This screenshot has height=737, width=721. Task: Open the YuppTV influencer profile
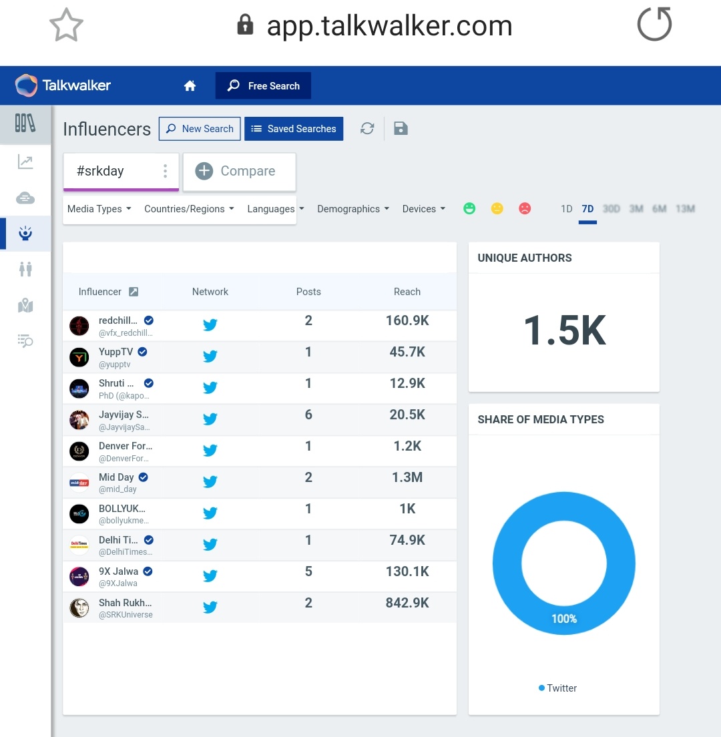tap(115, 352)
